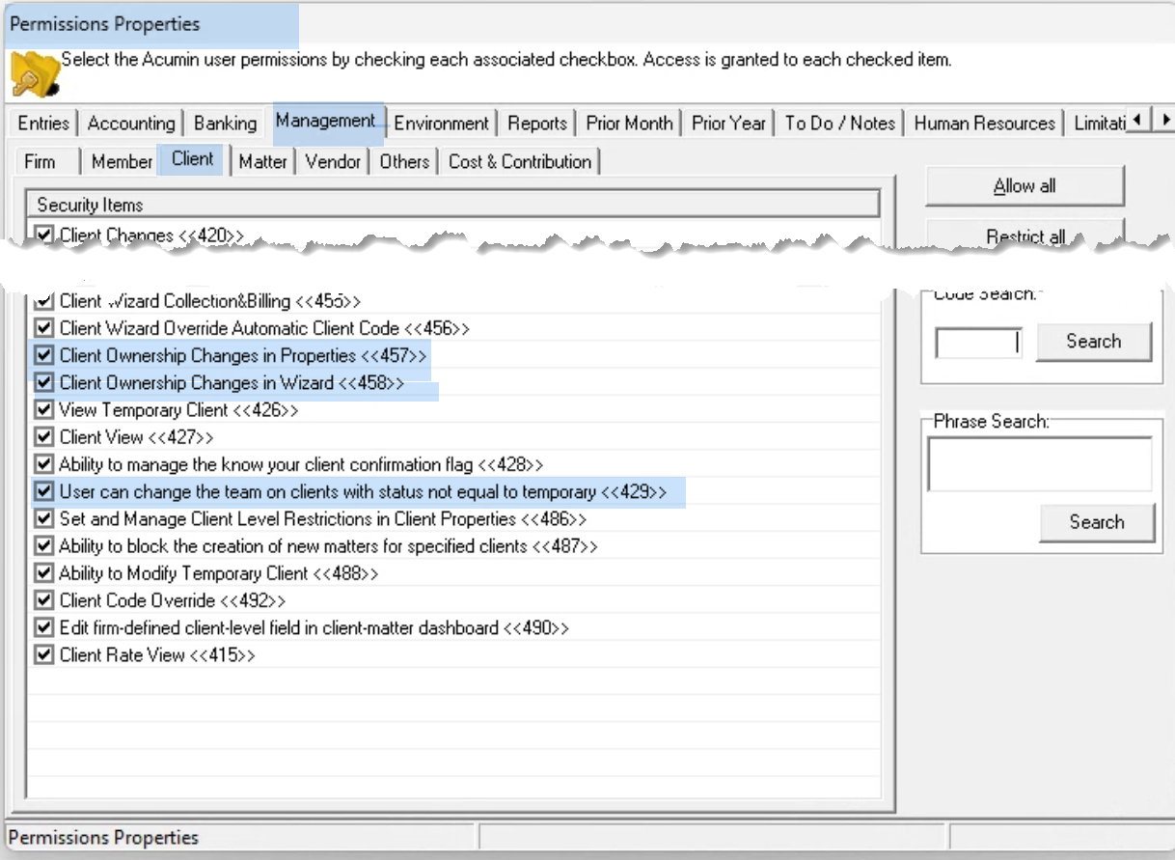Toggle Client Rate View <<415>> checkbox
Viewport: 1175px width, 860px height.
click(x=43, y=655)
